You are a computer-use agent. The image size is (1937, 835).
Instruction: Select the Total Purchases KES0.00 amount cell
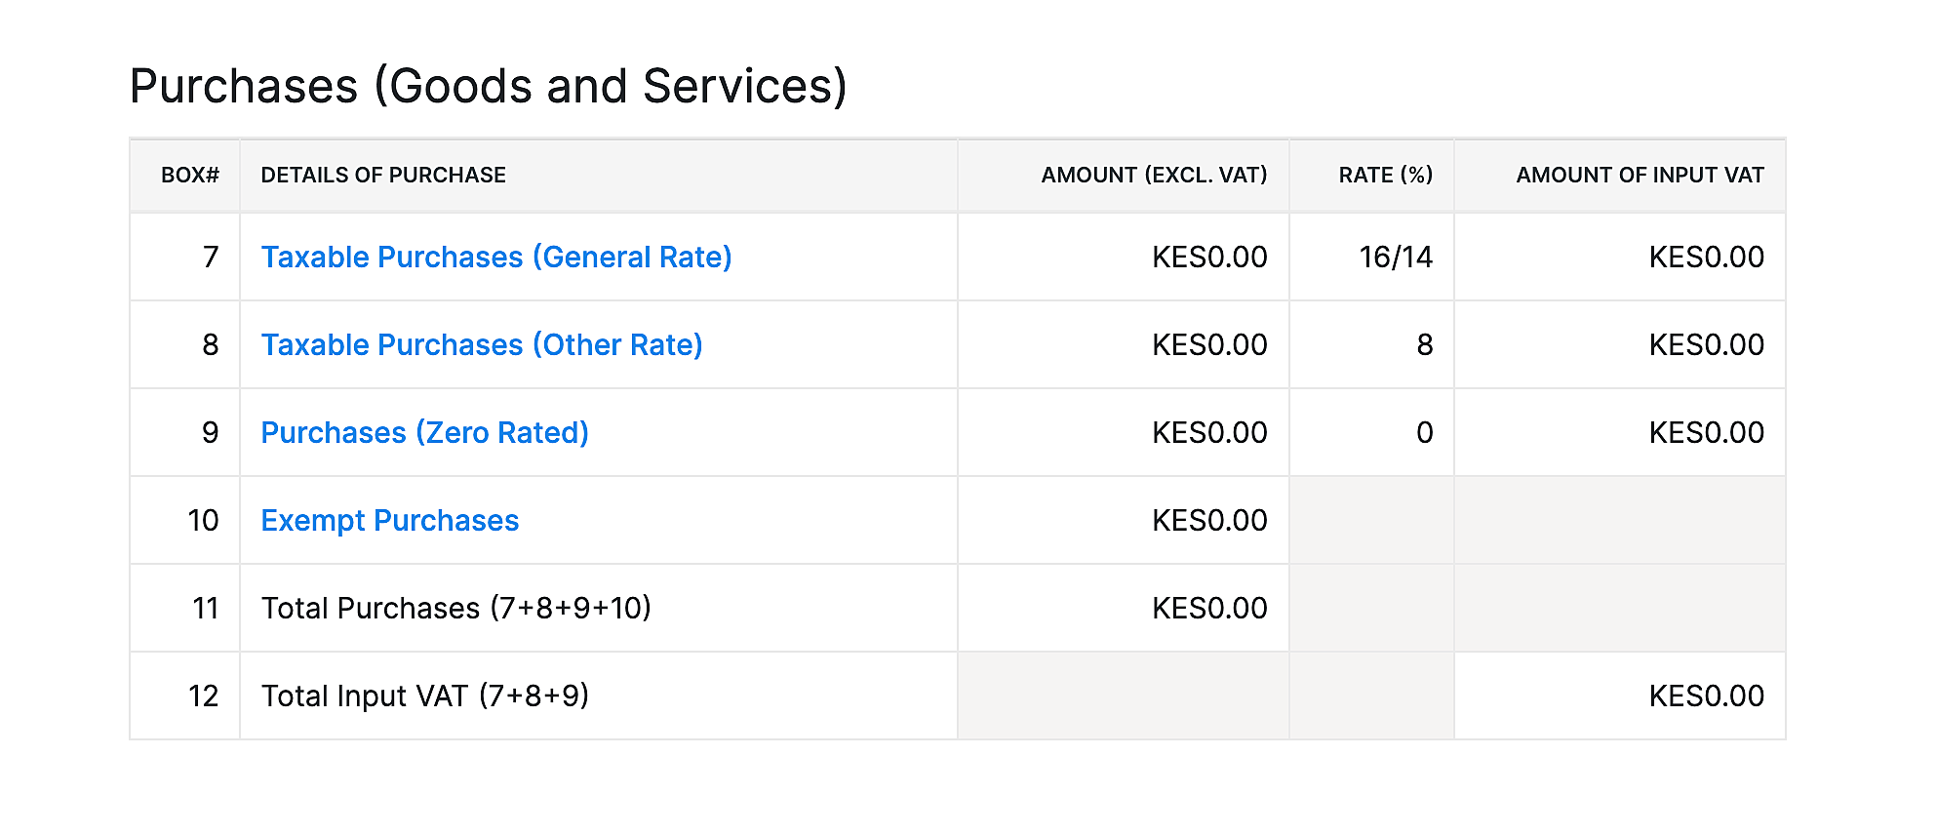point(1207,608)
